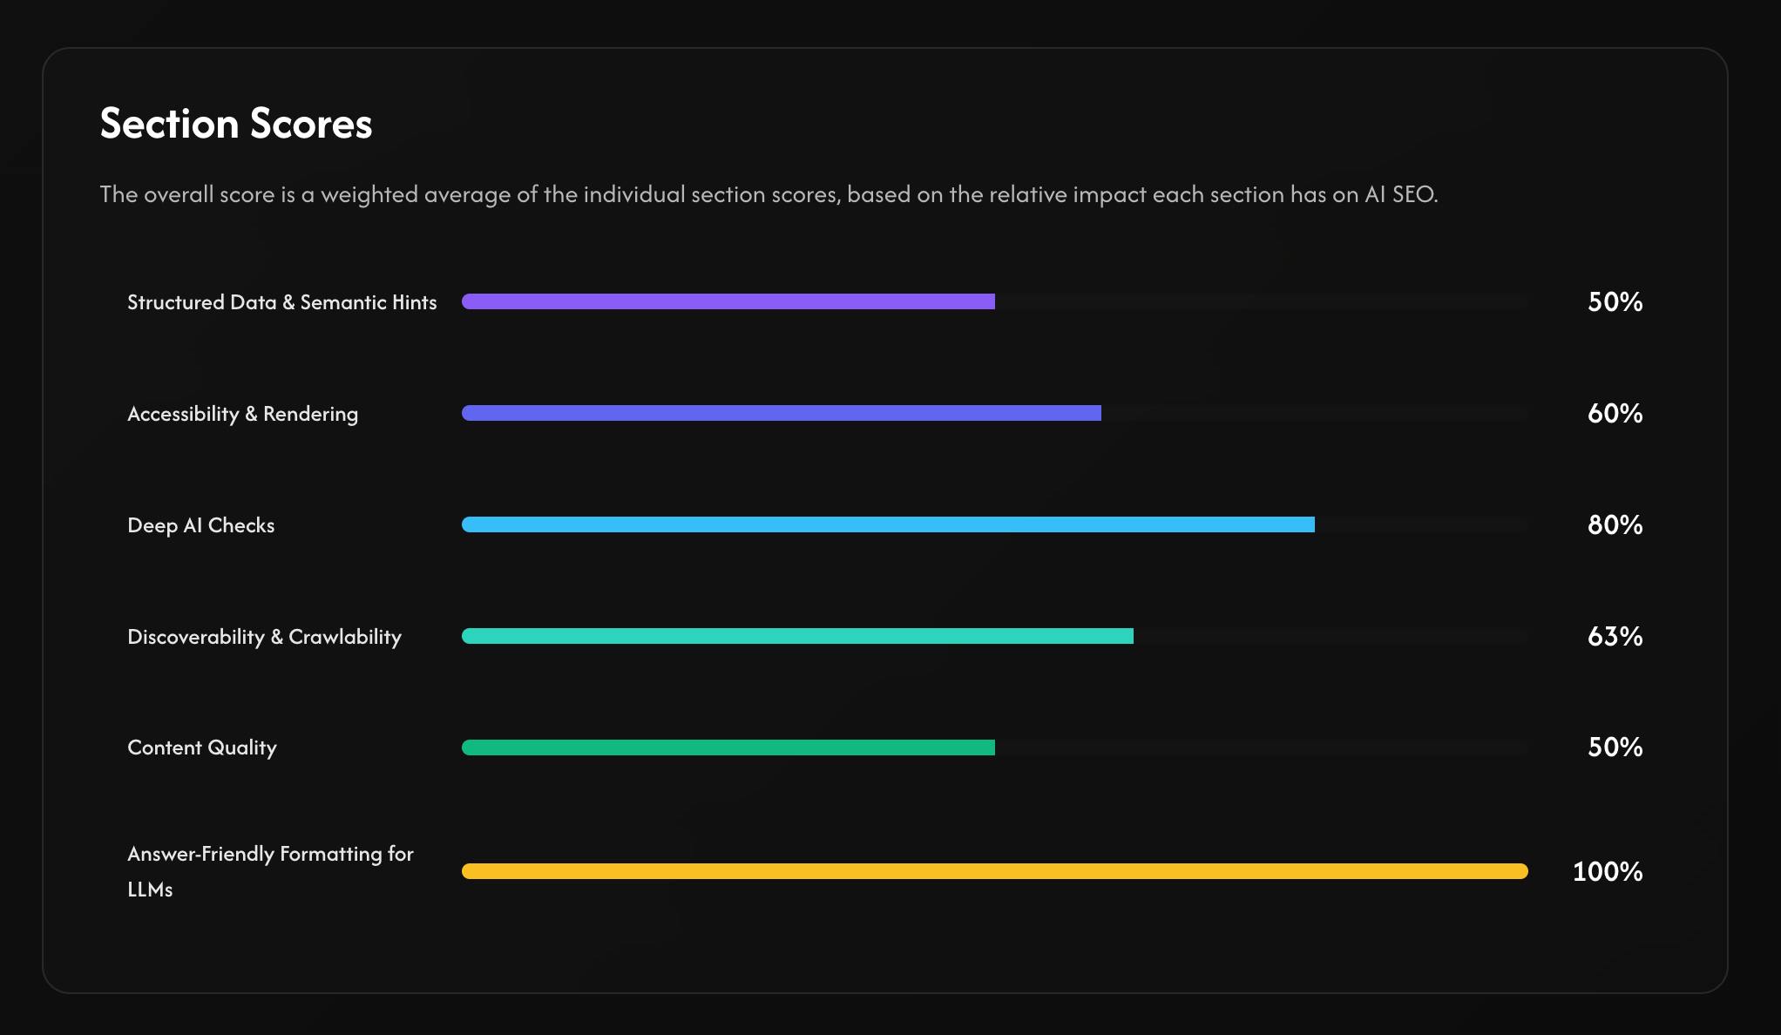
Task: Click the green Content Quality bar
Action: (728, 747)
